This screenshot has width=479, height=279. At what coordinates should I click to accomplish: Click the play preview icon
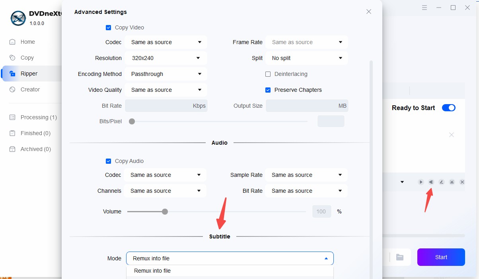click(421, 182)
